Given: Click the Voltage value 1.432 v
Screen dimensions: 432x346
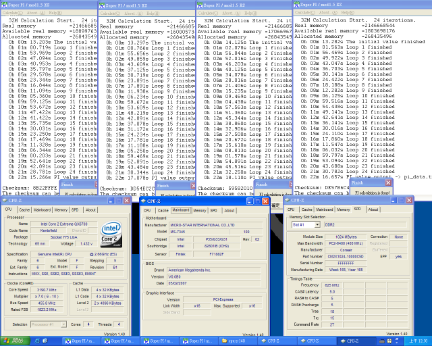Looking at the screenshot, I should click(x=86, y=244).
